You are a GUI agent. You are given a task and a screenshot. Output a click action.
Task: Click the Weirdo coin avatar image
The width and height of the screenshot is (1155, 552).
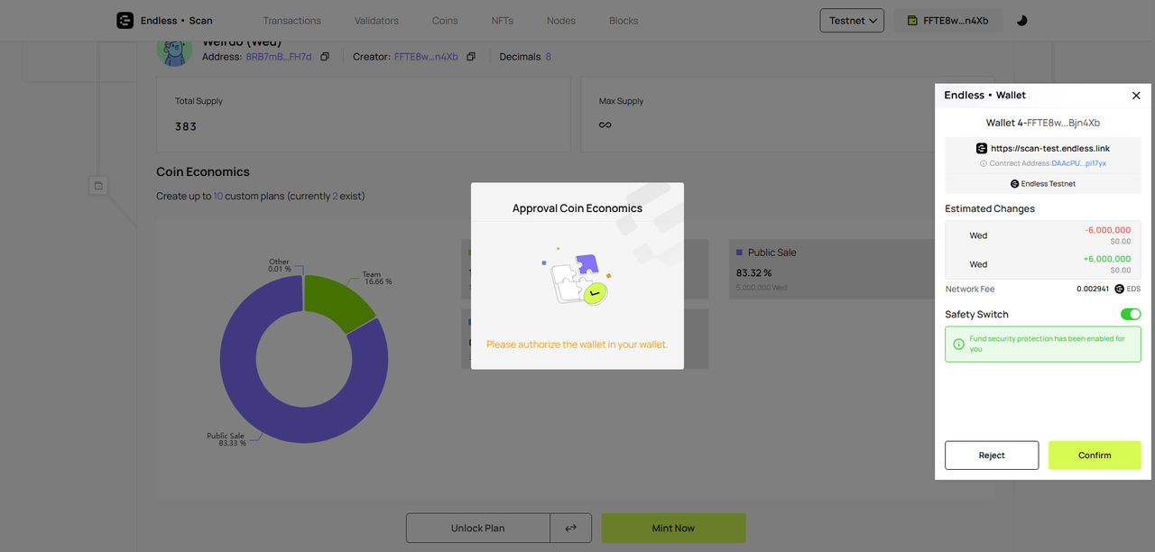pos(174,51)
